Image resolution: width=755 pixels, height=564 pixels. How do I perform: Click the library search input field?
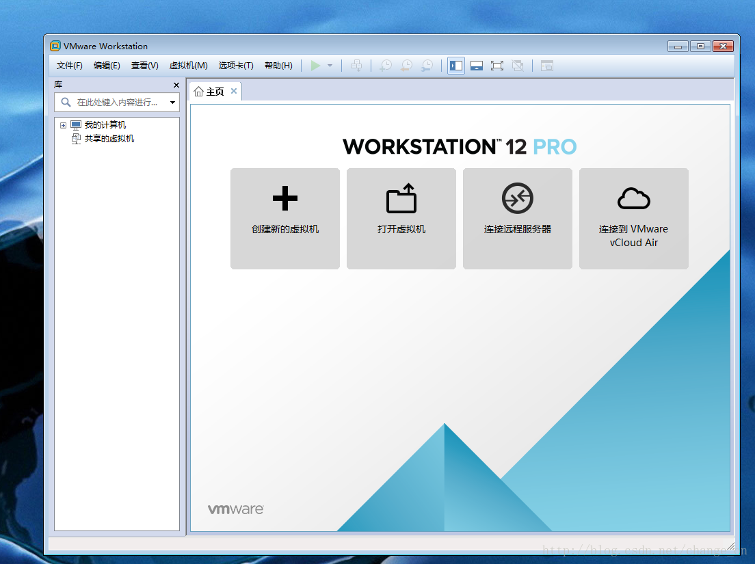point(117,102)
